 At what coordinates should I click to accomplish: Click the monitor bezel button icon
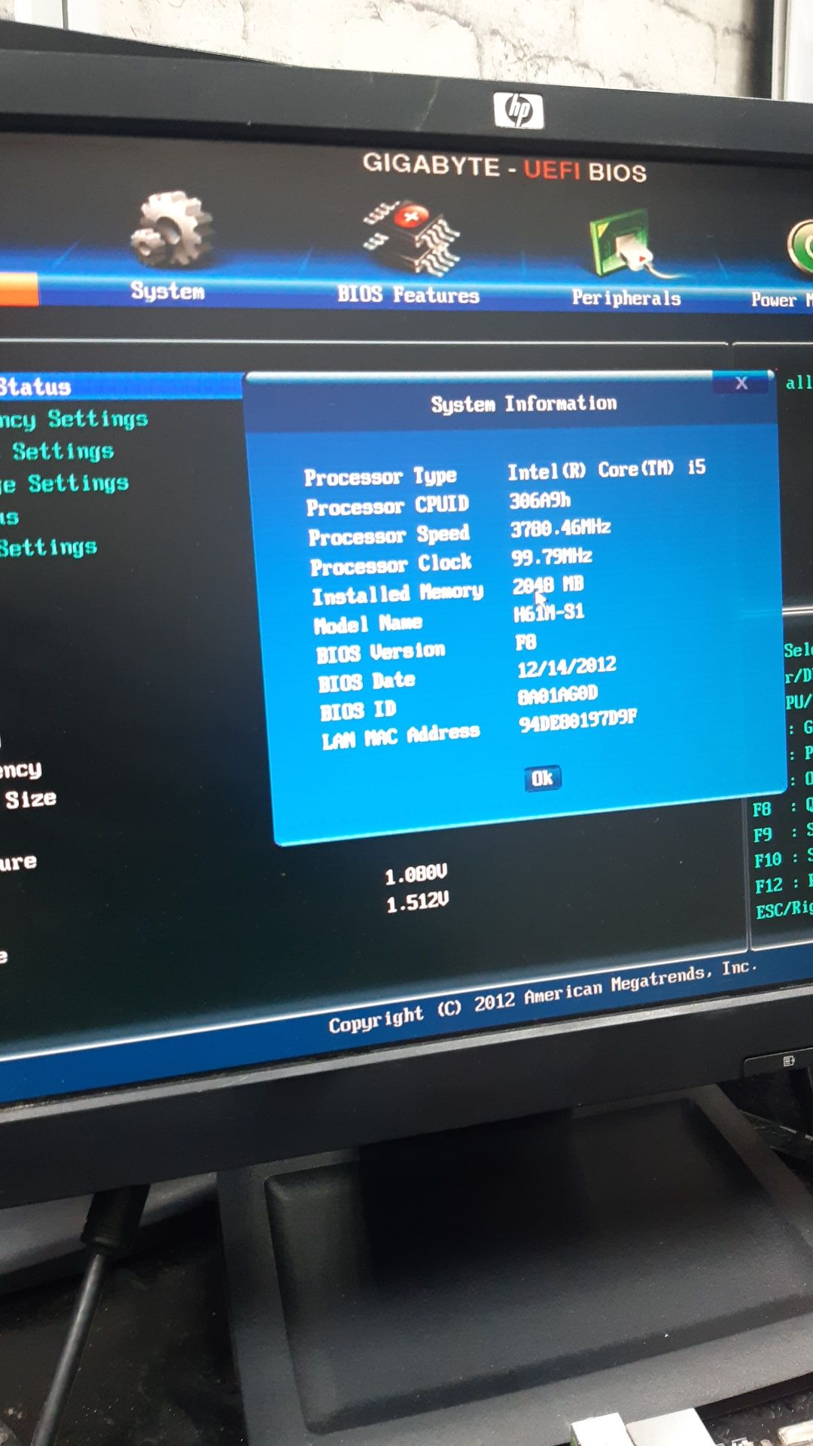click(x=788, y=1060)
